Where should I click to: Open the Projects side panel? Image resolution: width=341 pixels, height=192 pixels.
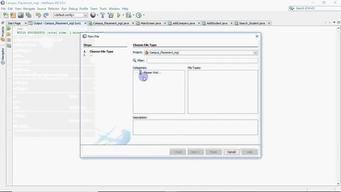coord(3,34)
